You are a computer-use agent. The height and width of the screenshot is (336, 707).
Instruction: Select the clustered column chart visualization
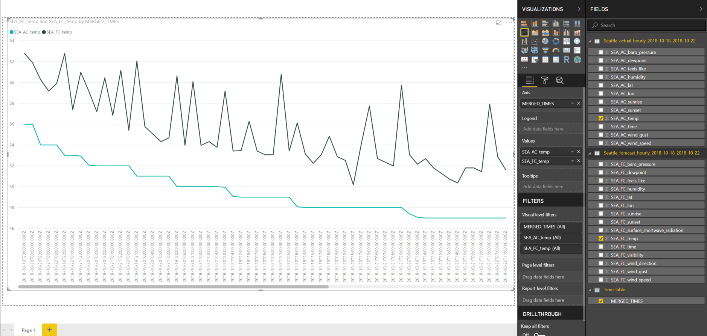point(556,23)
